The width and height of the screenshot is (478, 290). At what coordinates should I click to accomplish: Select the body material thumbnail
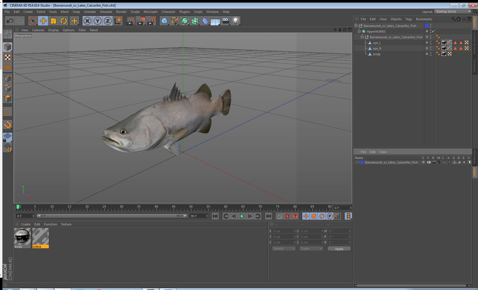point(22,238)
